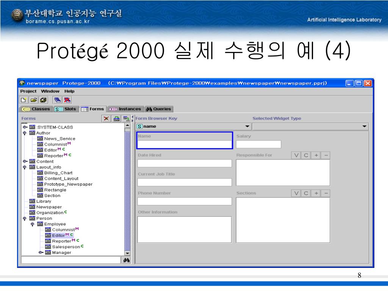This screenshot has height=291, width=388.
Task: Click the relayout form icon with green arrow
Action: click(126, 119)
